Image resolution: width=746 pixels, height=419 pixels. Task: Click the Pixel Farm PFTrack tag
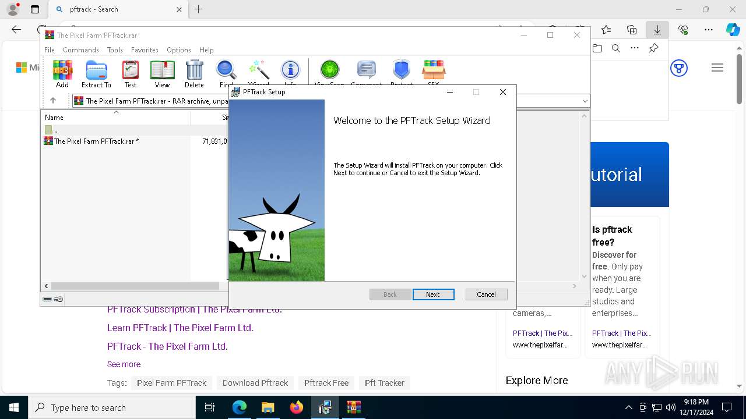click(171, 383)
